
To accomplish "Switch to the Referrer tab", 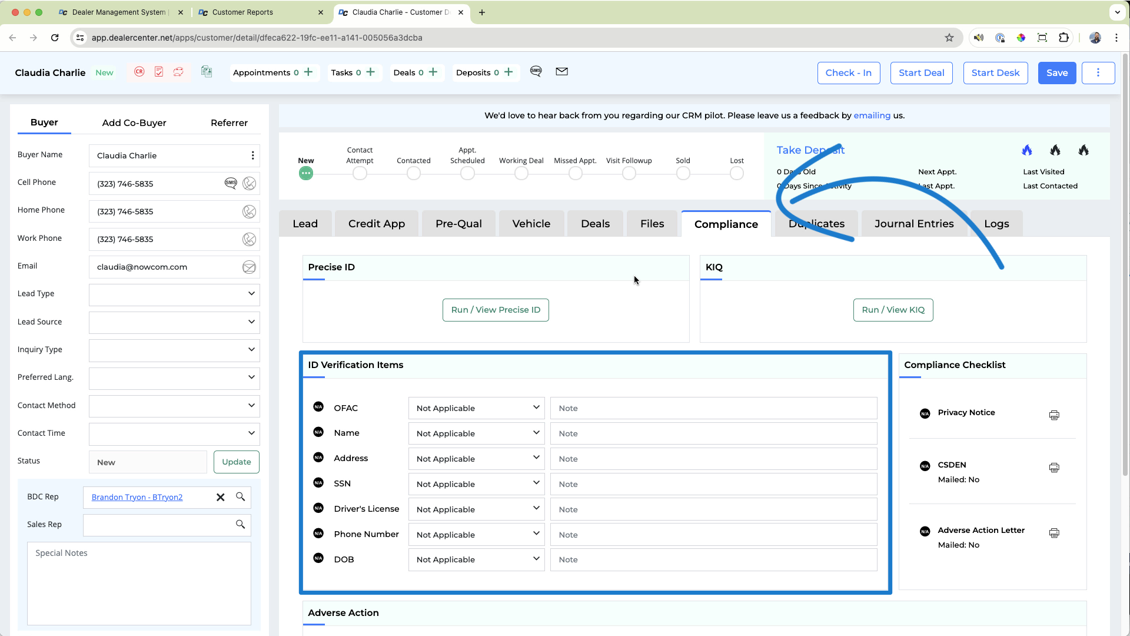I will [229, 122].
